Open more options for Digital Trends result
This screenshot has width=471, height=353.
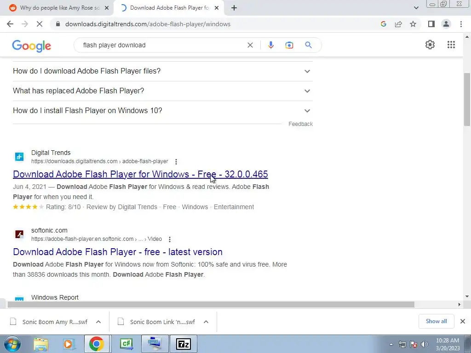(176, 161)
